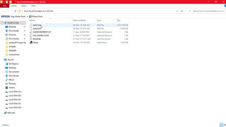Open pinned Downloads under Quick access
This screenshot has height=127, width=226.
(13, 31)
